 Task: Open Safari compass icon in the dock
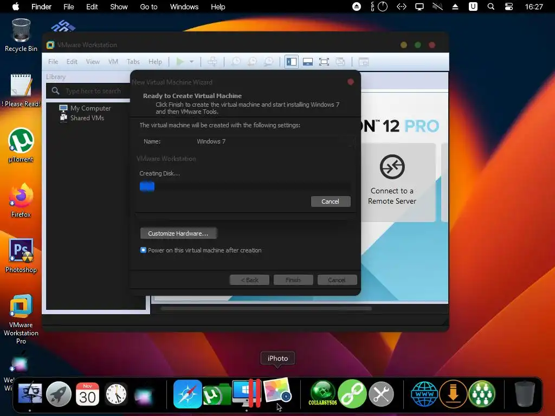(188, 394)
